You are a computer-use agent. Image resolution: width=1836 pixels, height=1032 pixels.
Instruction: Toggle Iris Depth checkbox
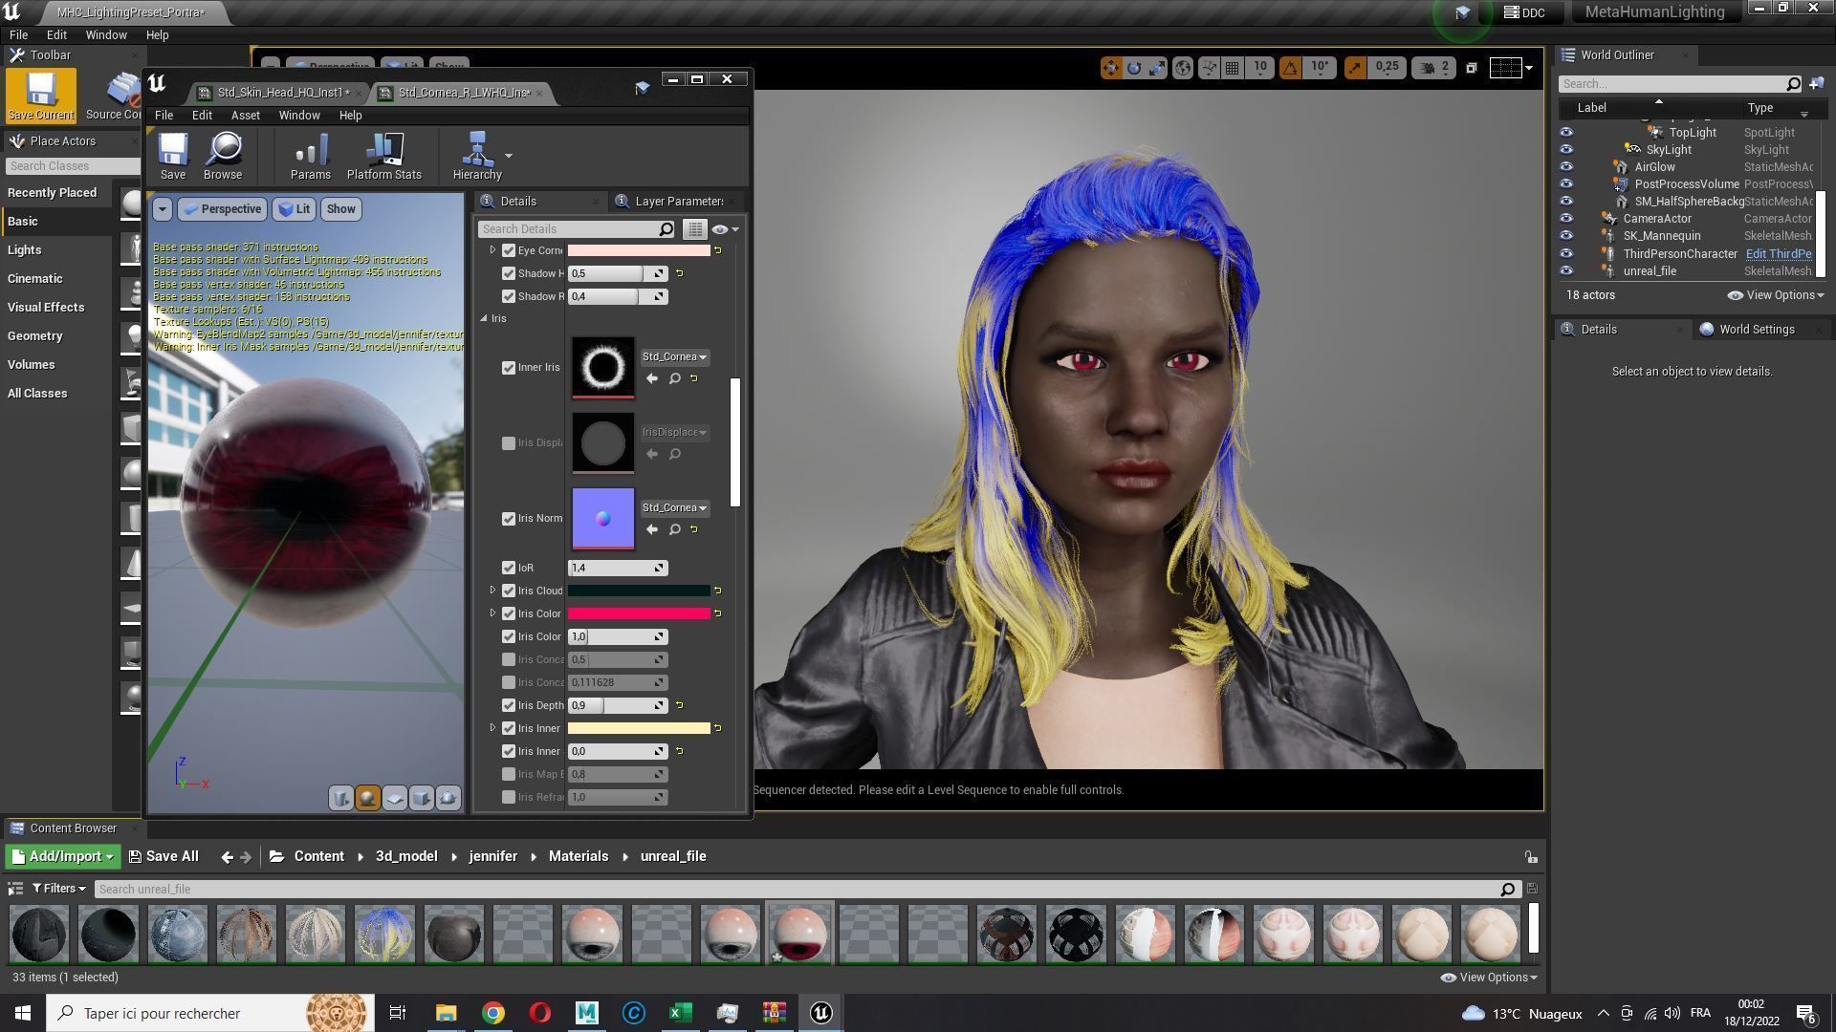coord(509,706)
